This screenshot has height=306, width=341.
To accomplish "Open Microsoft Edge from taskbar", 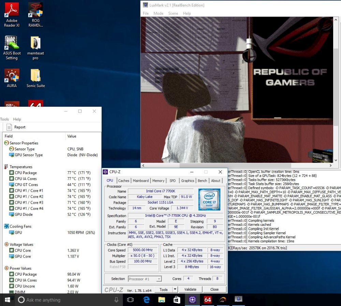I will click(x=146, y=300).
